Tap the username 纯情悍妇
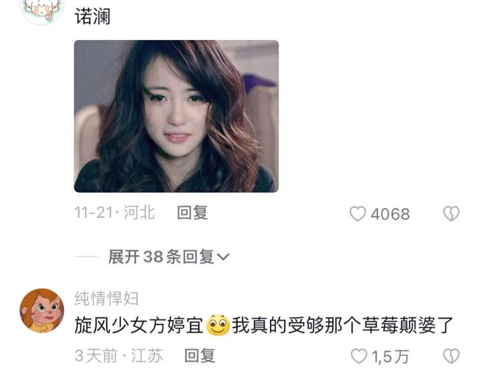Image resolution: width=481 pixels, height=376 pixels. [x=106, y=298]
